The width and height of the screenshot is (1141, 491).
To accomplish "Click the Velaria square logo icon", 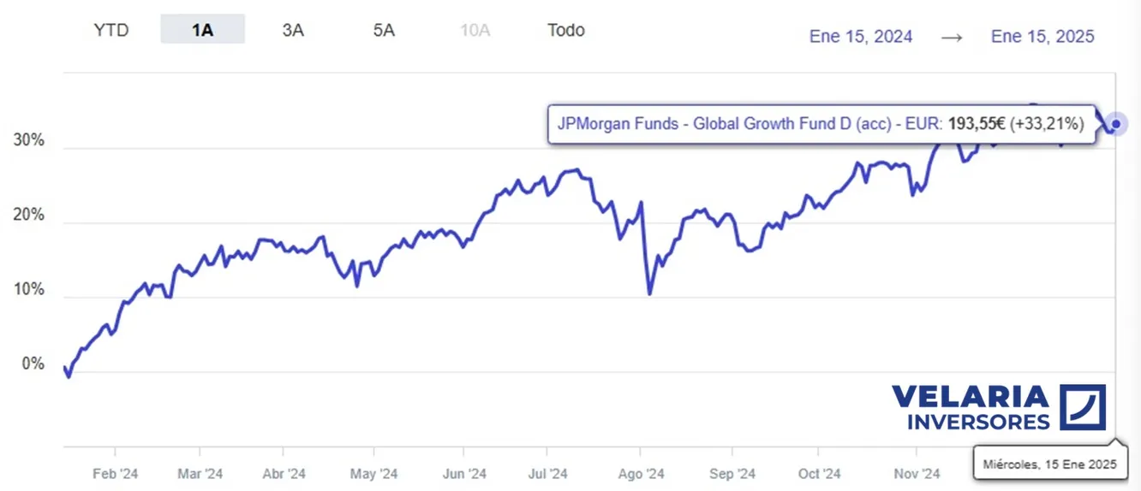I will (x=1083, y=407).
